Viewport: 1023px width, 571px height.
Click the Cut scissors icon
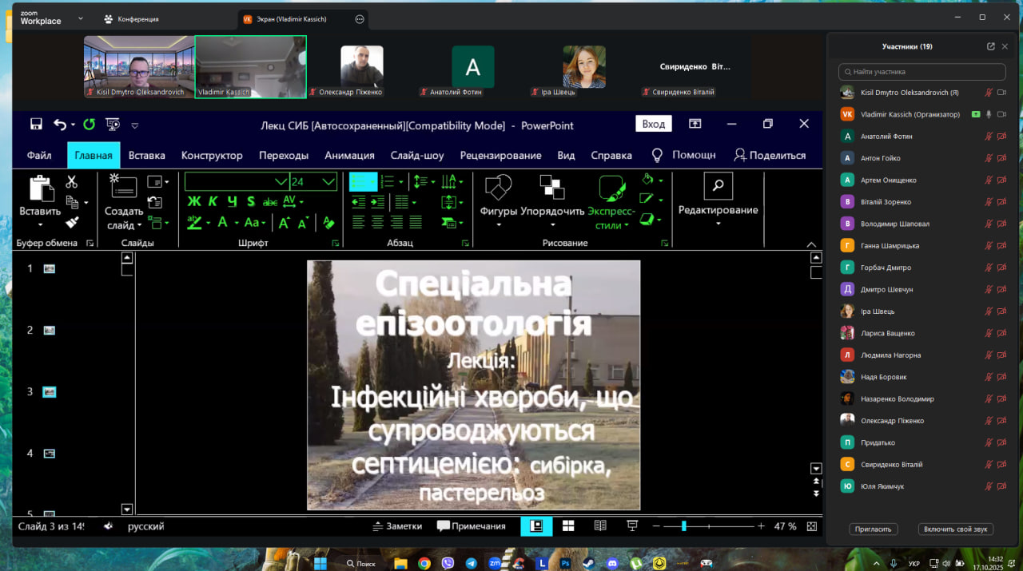(72, 182)
